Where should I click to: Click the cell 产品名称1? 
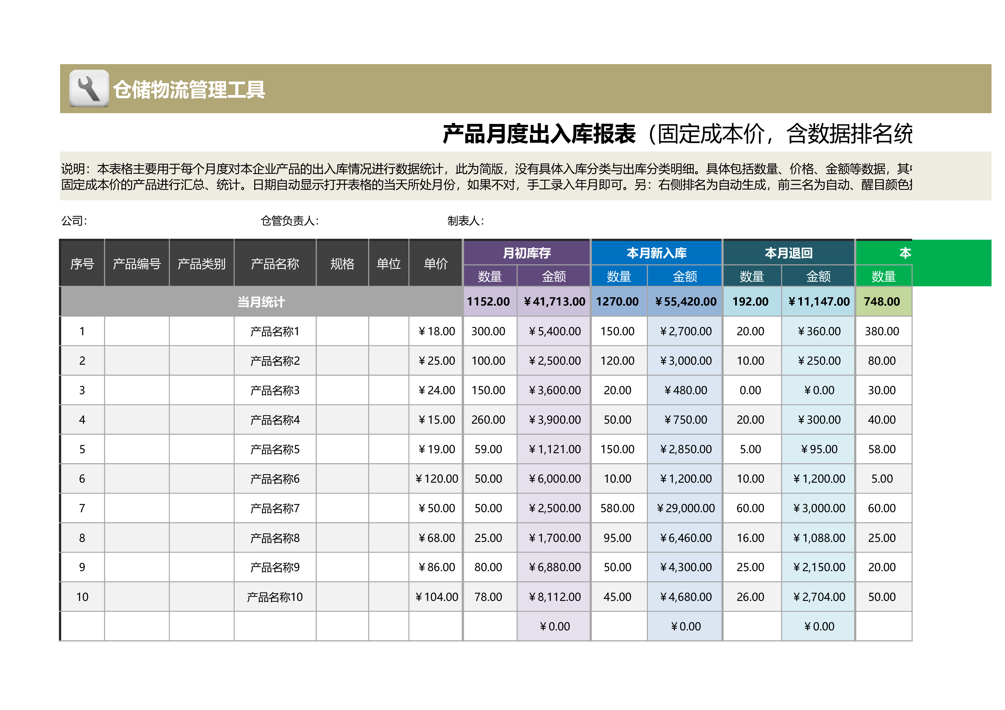(275, 332)
